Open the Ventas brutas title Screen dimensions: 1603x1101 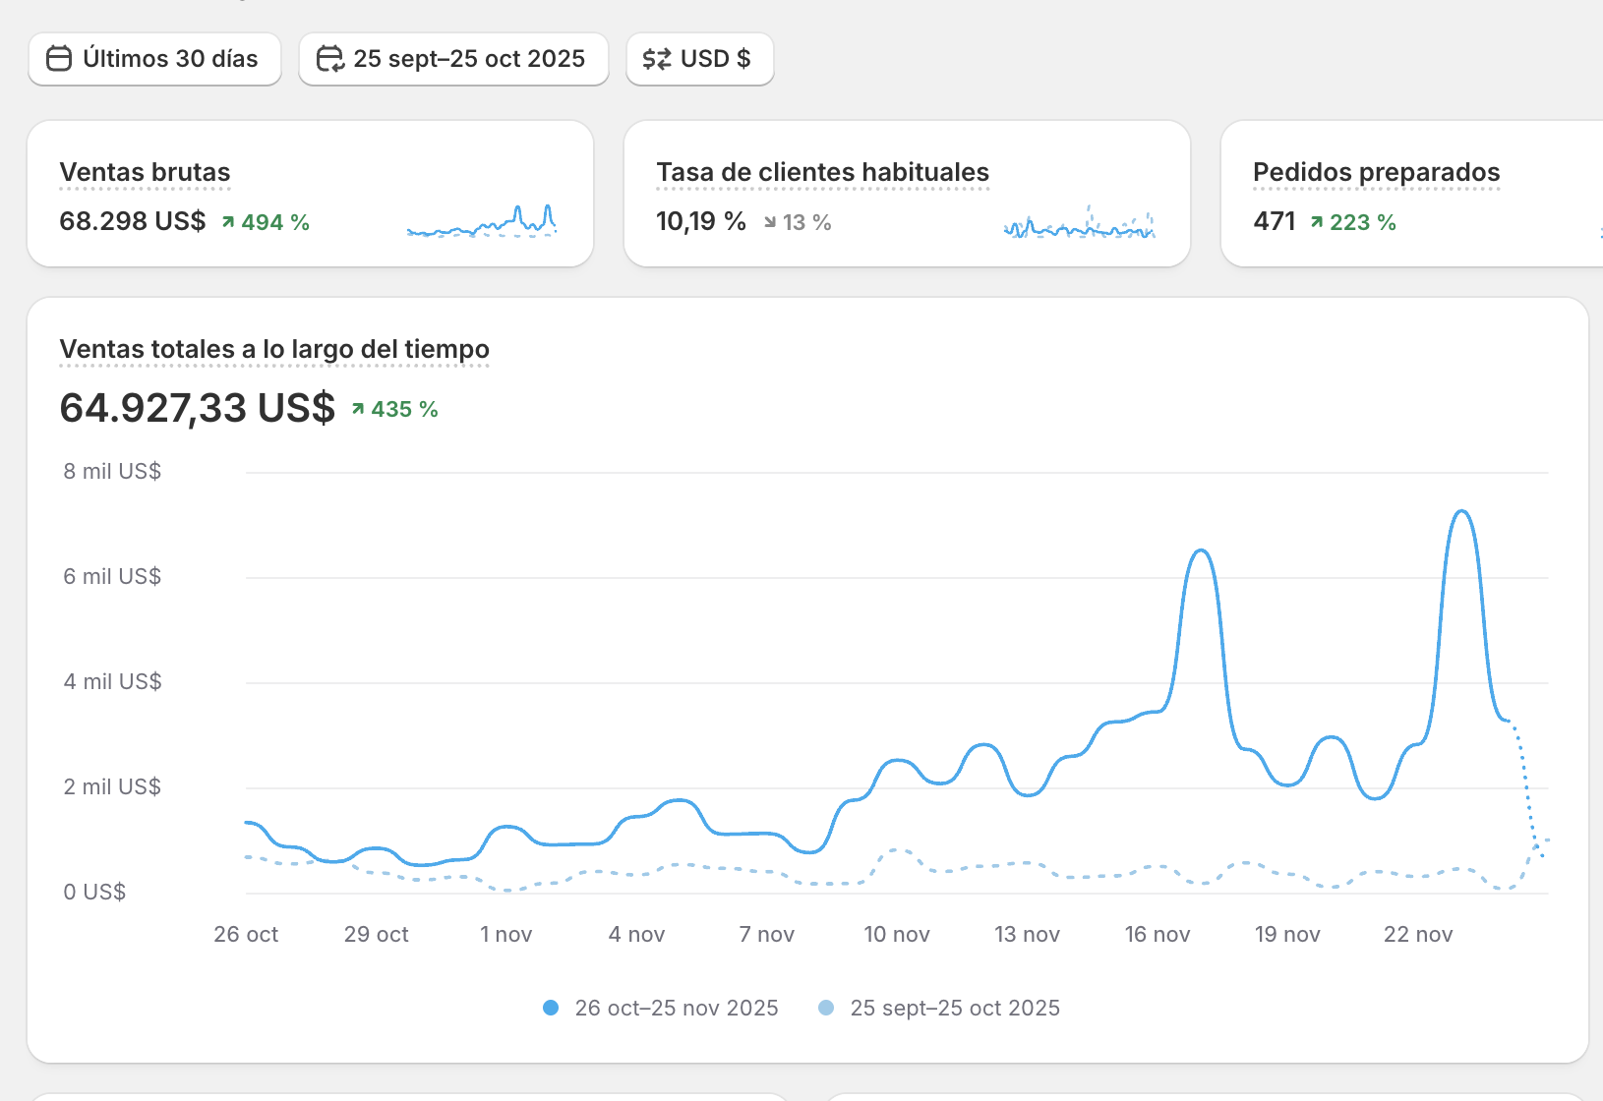145,172
